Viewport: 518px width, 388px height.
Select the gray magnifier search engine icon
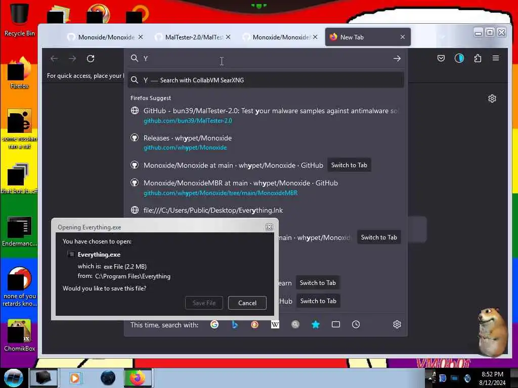coord(295,325)
